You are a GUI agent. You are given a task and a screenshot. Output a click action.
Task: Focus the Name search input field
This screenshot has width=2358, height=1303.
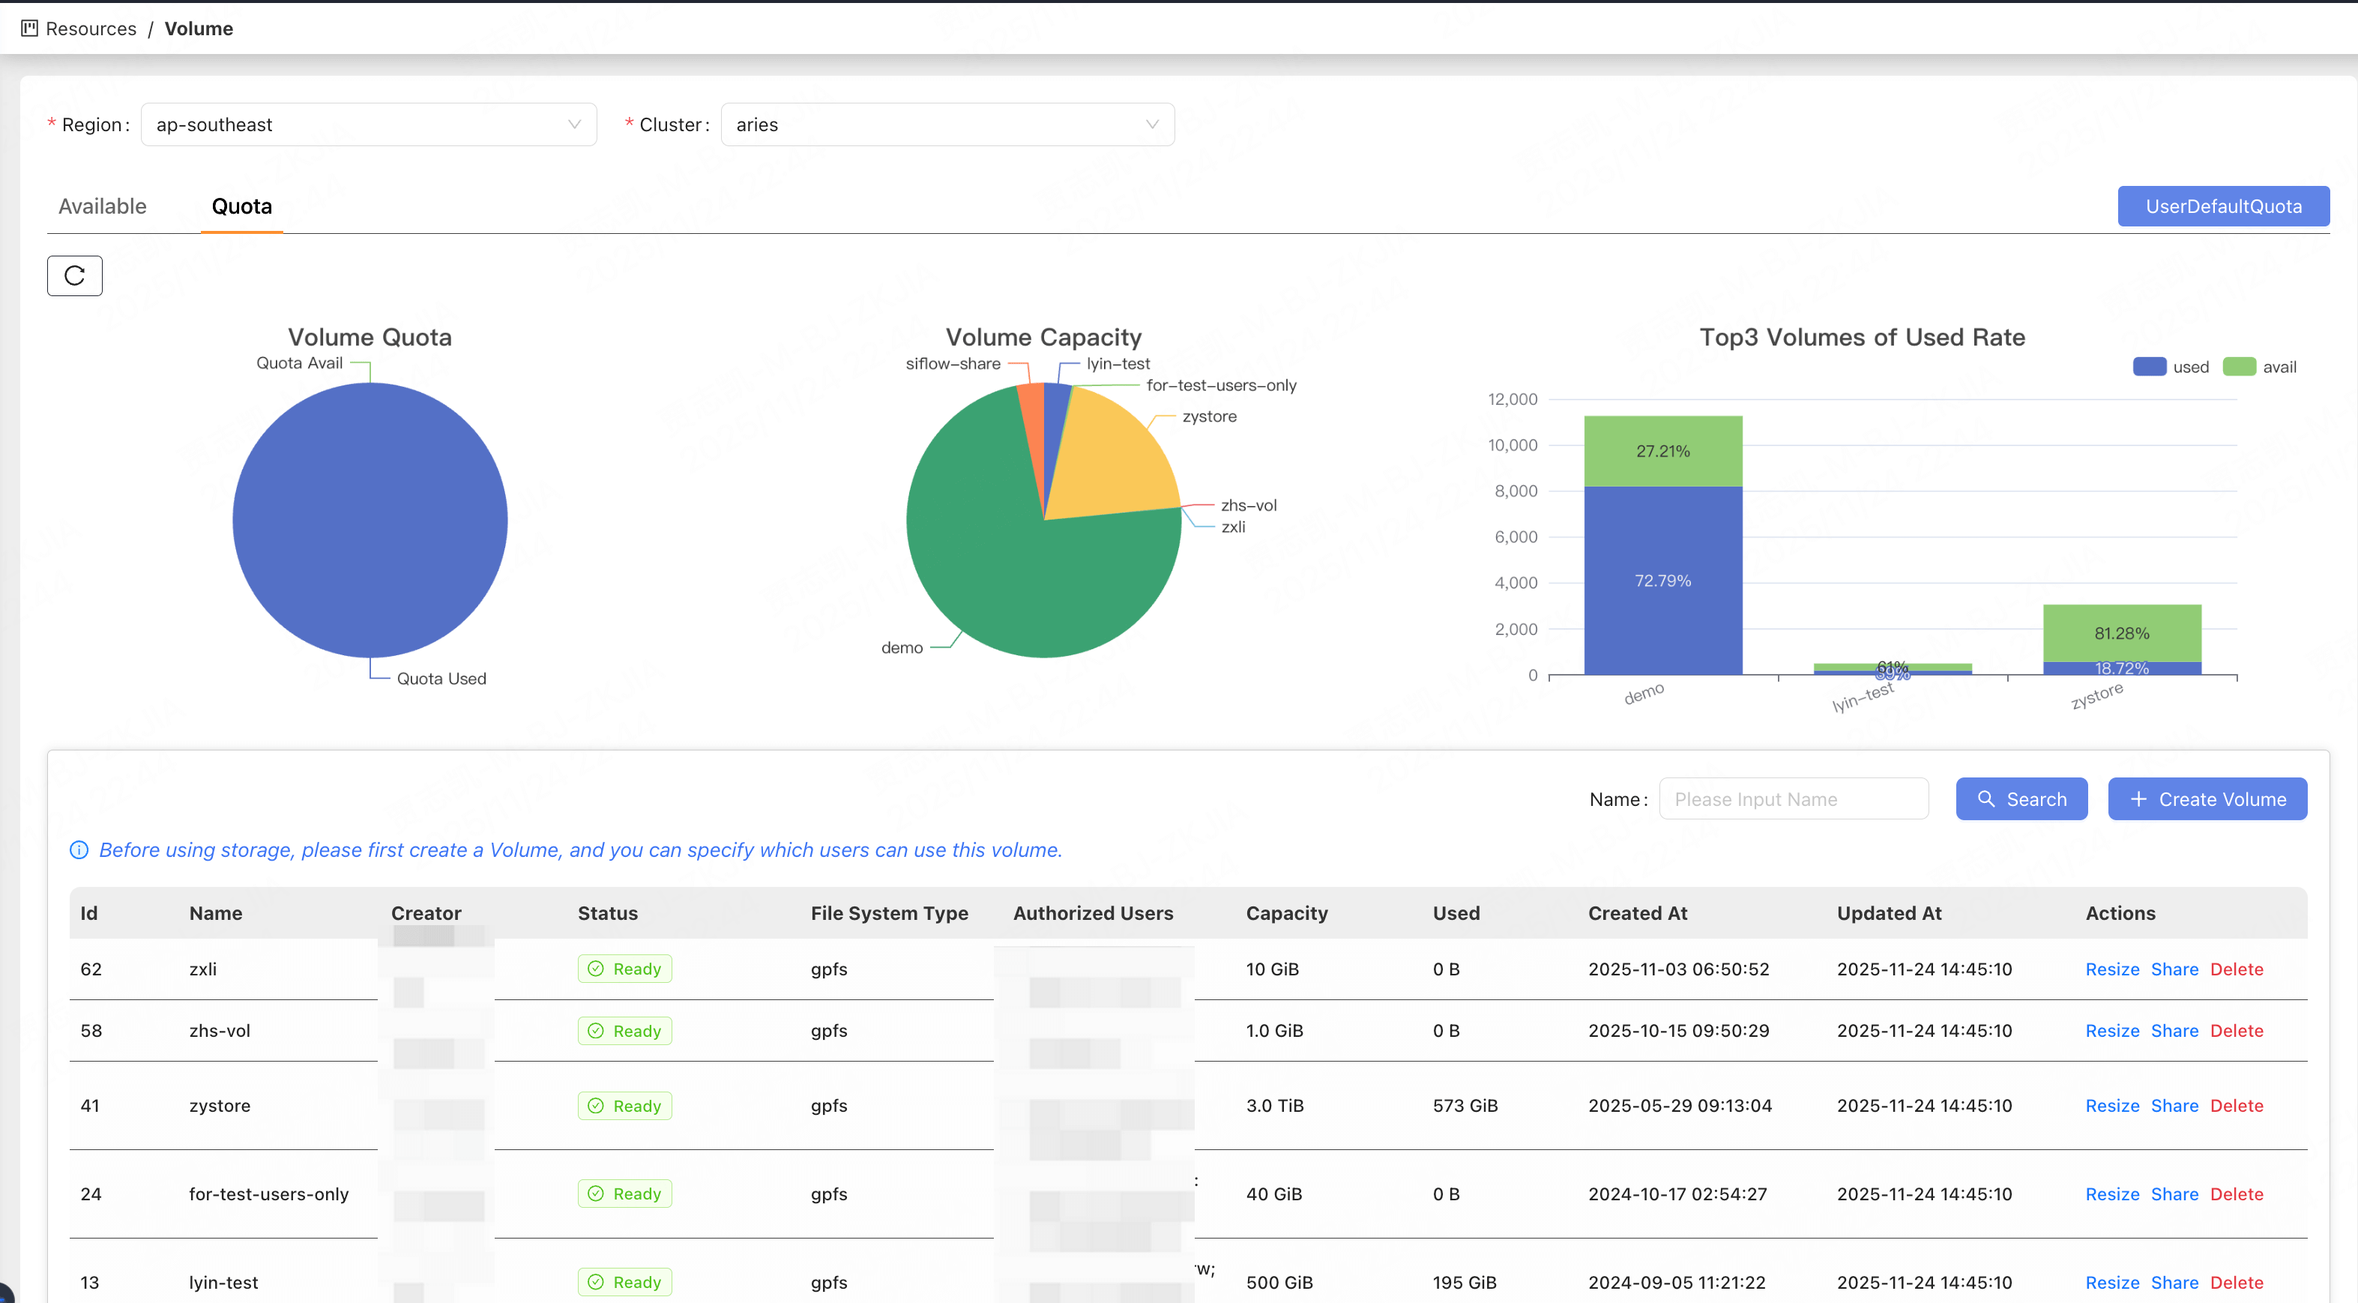click(1793, 799)
